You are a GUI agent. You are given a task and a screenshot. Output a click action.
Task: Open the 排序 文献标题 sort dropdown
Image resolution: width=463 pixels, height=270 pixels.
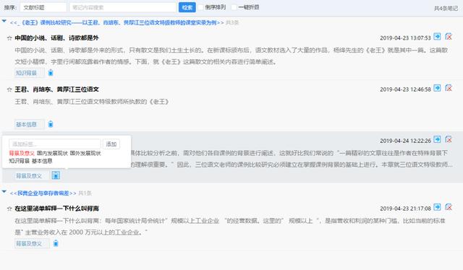43,7
